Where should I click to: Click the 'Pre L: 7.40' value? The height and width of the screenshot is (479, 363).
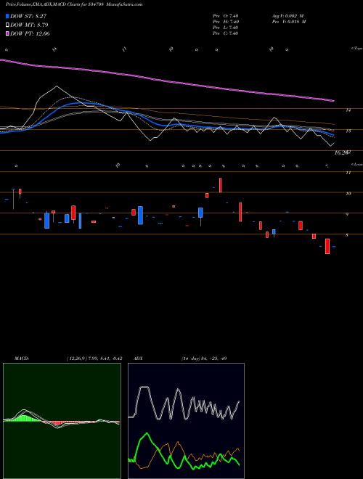pyautogui.click(x=226, y=28)
